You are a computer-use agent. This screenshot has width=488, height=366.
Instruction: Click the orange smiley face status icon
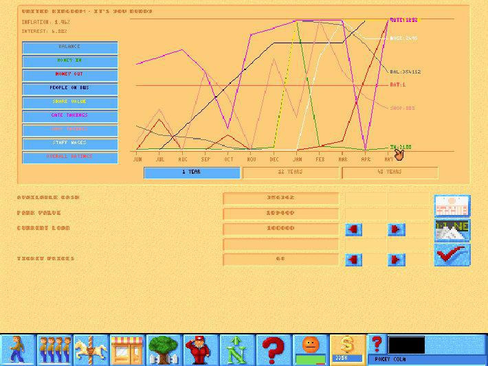tap(310, 350)
